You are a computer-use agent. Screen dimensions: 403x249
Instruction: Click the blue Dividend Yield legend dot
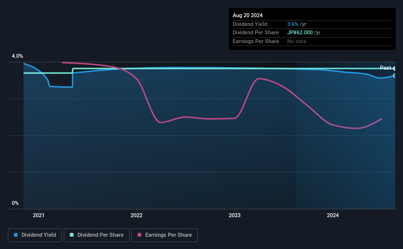[x=16, y=235]
